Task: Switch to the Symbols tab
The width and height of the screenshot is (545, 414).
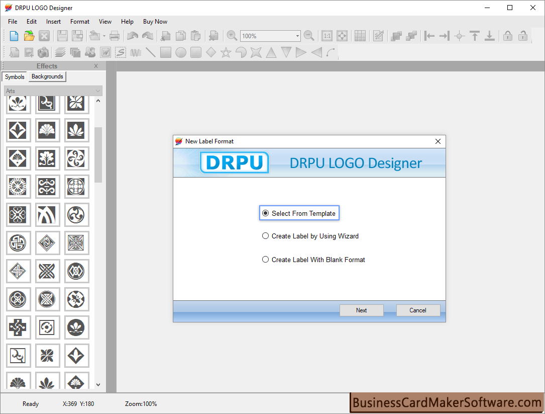Action: tap(15, 76)
